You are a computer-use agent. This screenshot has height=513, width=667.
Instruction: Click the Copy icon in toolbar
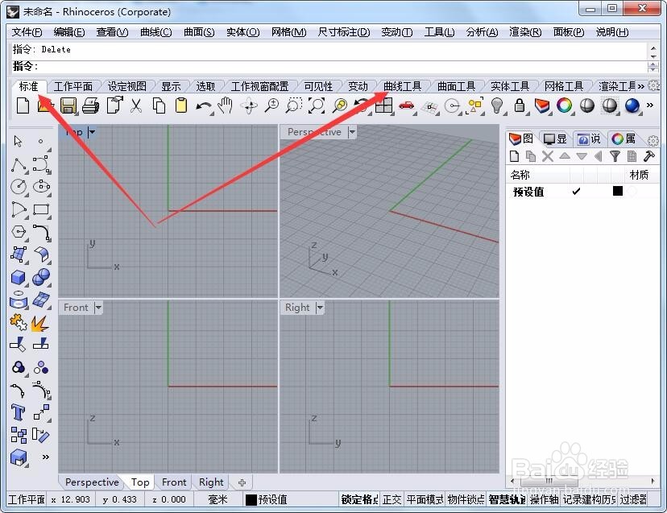tap(159, 105)
